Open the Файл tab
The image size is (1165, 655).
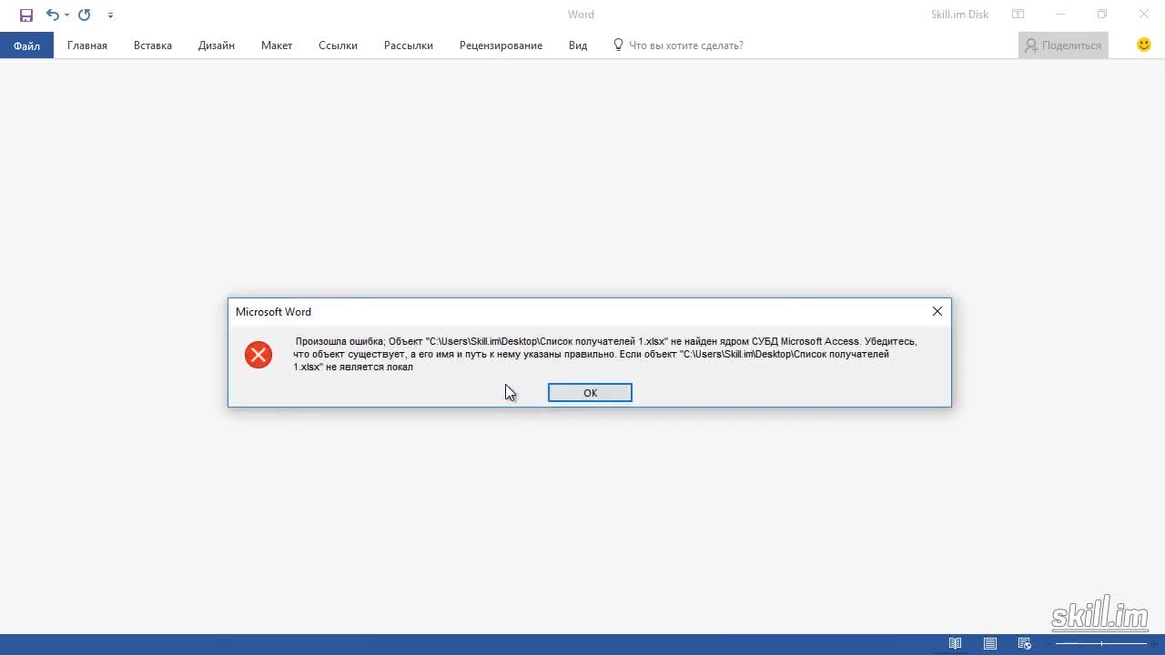26,45
